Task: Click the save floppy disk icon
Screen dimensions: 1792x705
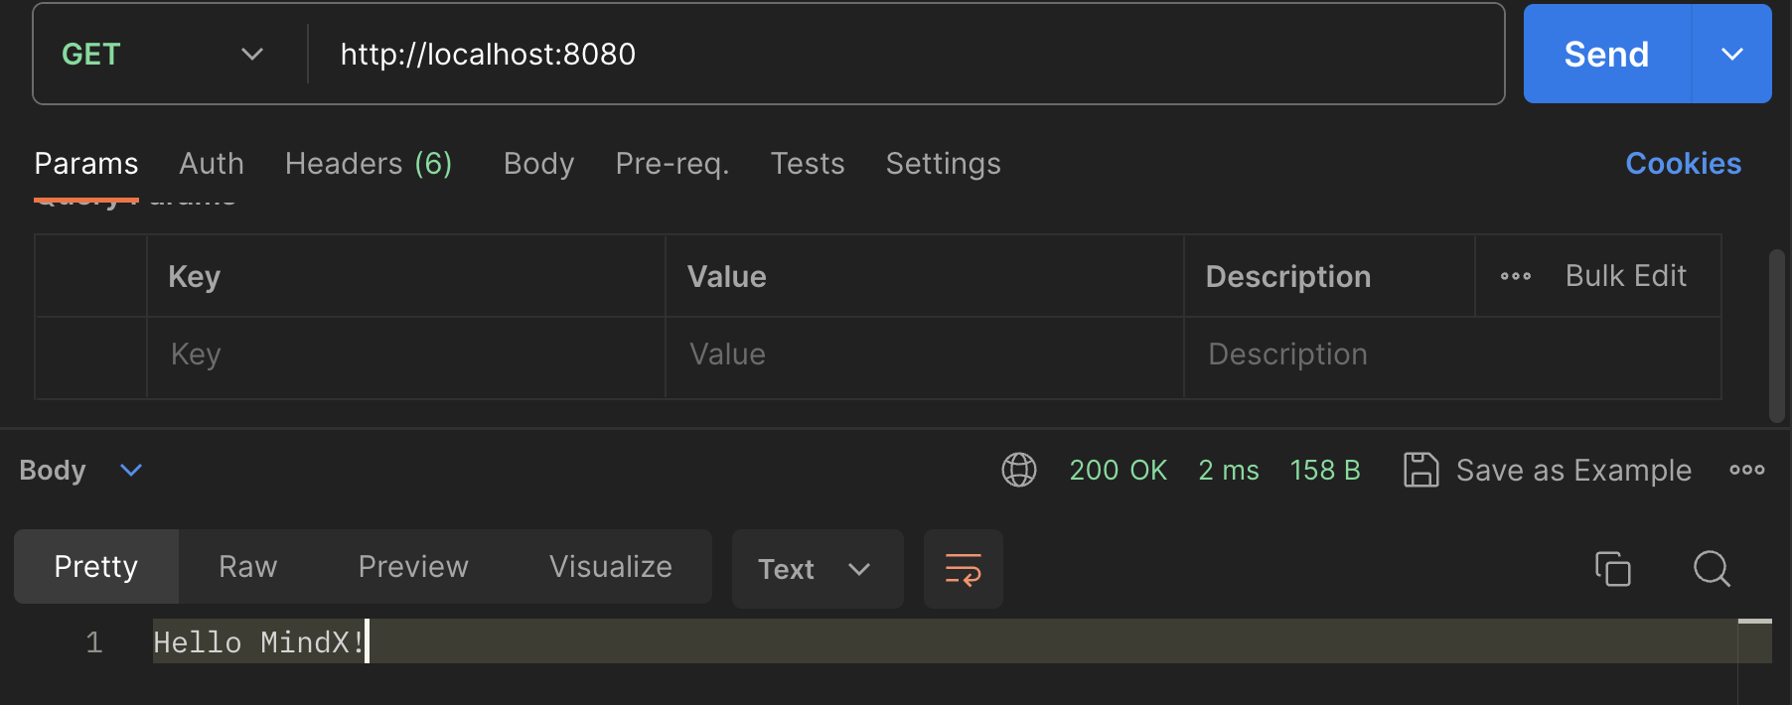Action: [1420, 470]
